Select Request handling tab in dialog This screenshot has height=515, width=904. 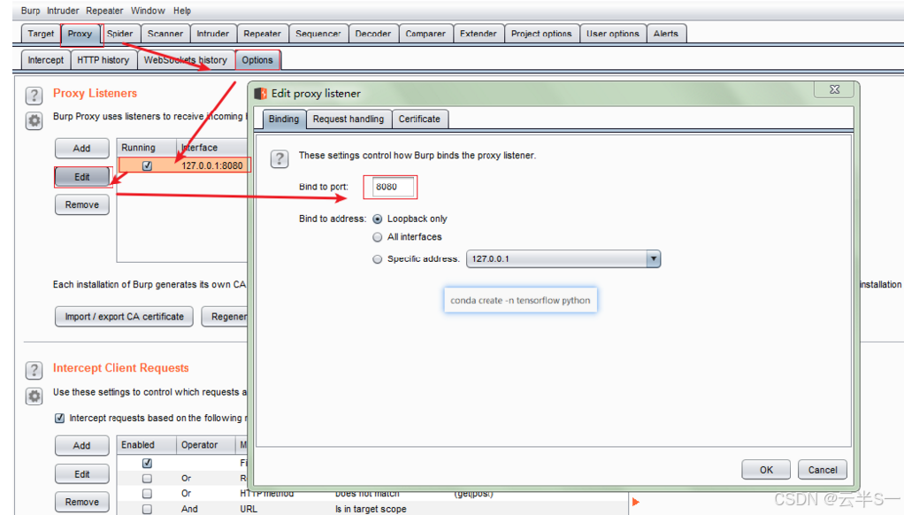pyautogui.click(x=349, y=119)
